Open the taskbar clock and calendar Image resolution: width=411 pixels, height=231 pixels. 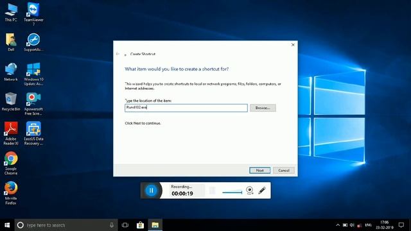point(385,225)
